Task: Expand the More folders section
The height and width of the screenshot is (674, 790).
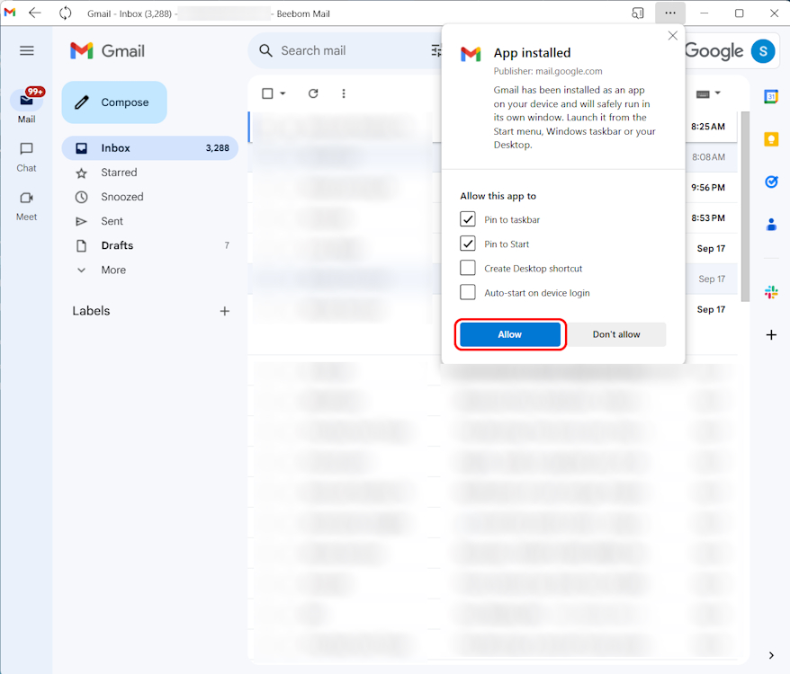Action: click(x=81, y=270)
